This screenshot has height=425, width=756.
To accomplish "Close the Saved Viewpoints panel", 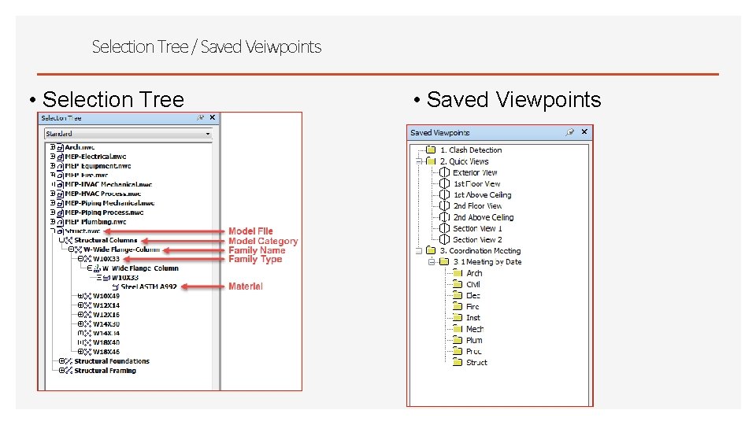I will (x=584, y=131).
